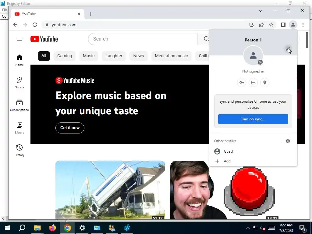The image size is (312, 234).
Task: Select the Music filter chip
Action: (89, 56)
